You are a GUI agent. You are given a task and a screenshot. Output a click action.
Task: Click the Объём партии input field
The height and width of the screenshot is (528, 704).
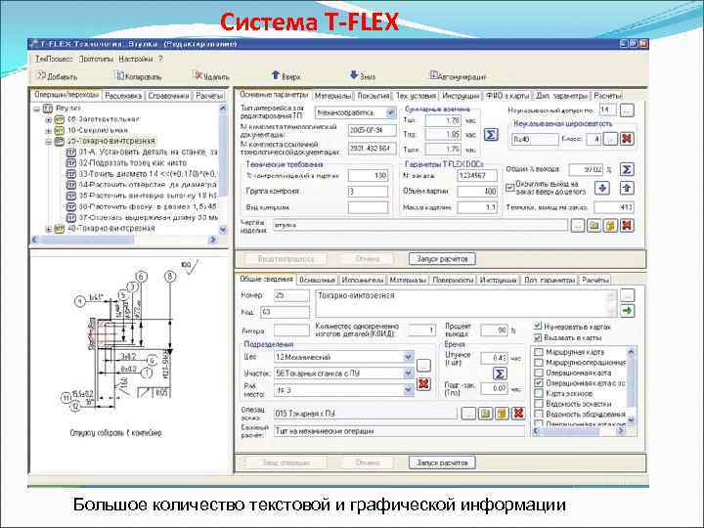coord(477,192)
